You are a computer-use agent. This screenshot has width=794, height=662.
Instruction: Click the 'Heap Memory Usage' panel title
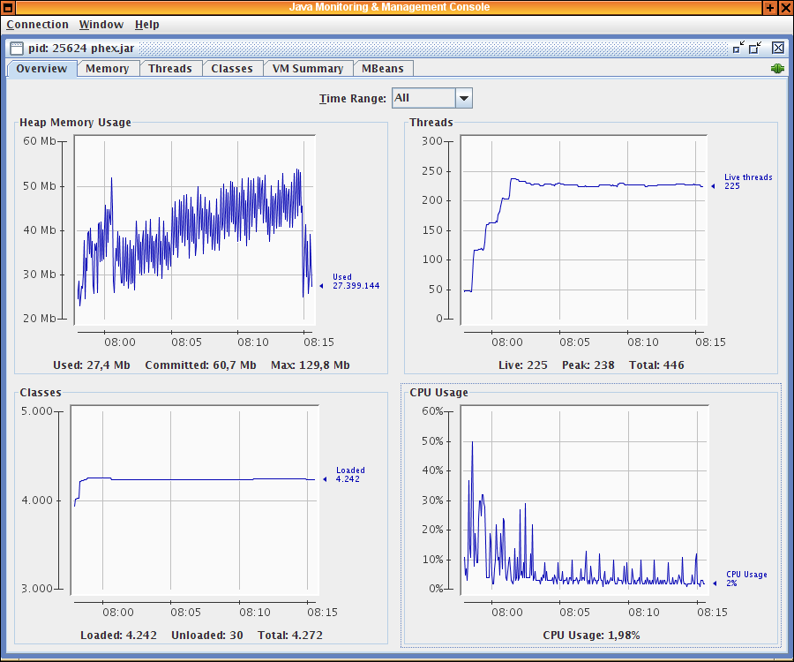[76, 123]
